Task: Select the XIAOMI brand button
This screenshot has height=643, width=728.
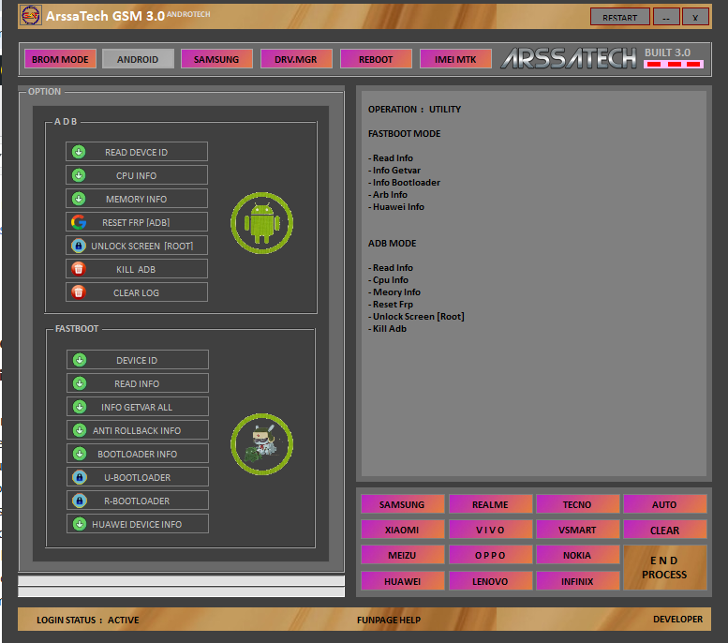Action: coord(402,530)
